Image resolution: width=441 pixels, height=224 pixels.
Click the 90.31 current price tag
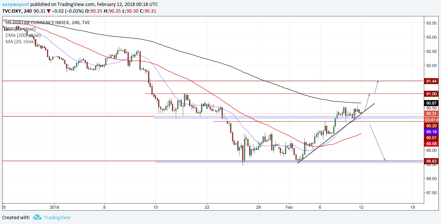click(431, 113)
